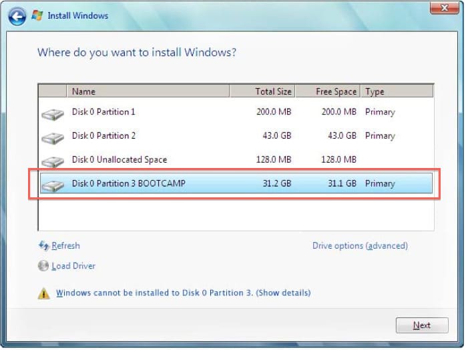Click the drive icon for Partition 3 BOOTCAMP
The height and width of the screenshot is (350, 466).
(53, 186)
